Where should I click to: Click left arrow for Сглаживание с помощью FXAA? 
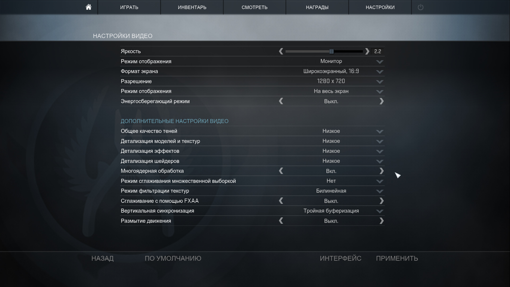tap(281, 201)
